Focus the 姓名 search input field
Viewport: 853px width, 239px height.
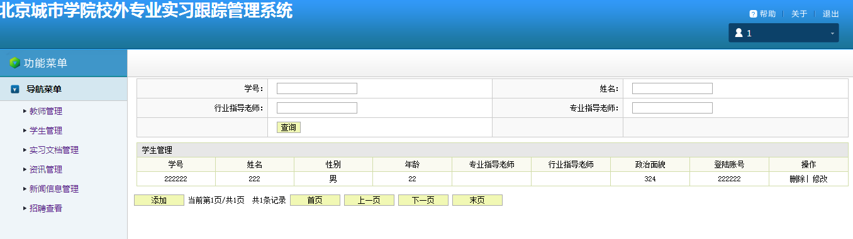point(672,88)
